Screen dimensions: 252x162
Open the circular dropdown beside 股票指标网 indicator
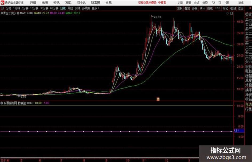pyautogui.click(x=2, y=103)
